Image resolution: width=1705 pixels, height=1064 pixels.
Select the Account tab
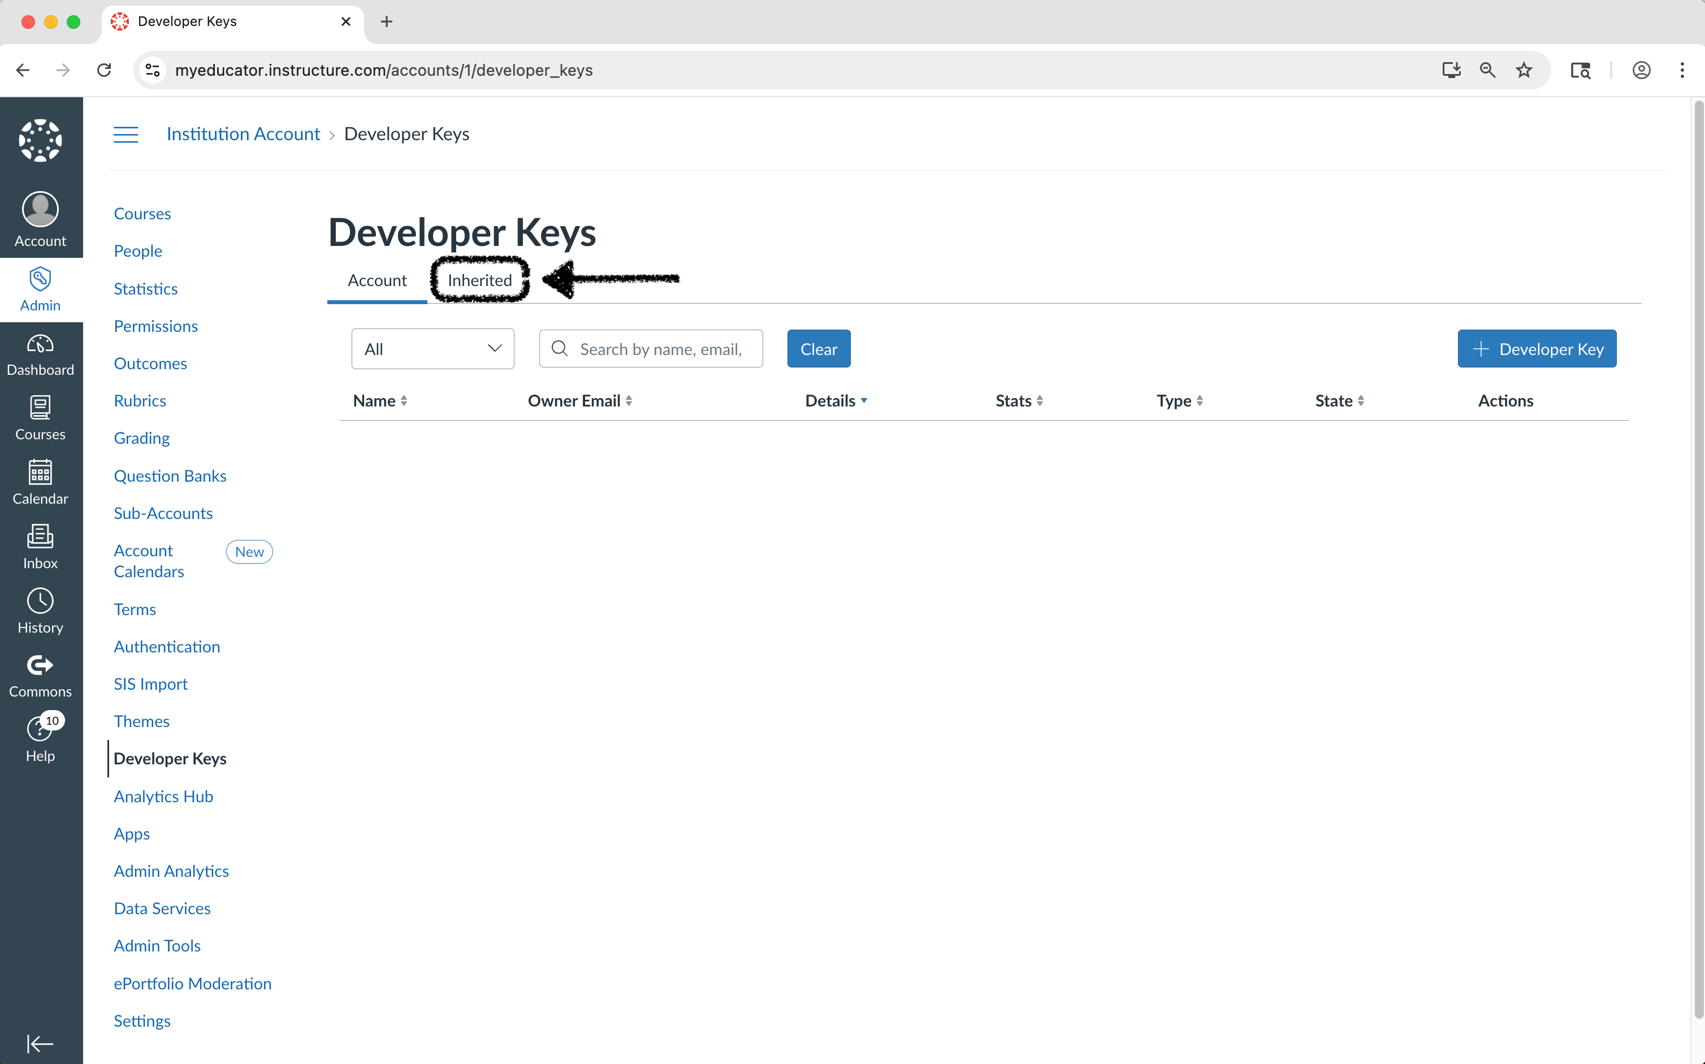(x=377, y=280)
